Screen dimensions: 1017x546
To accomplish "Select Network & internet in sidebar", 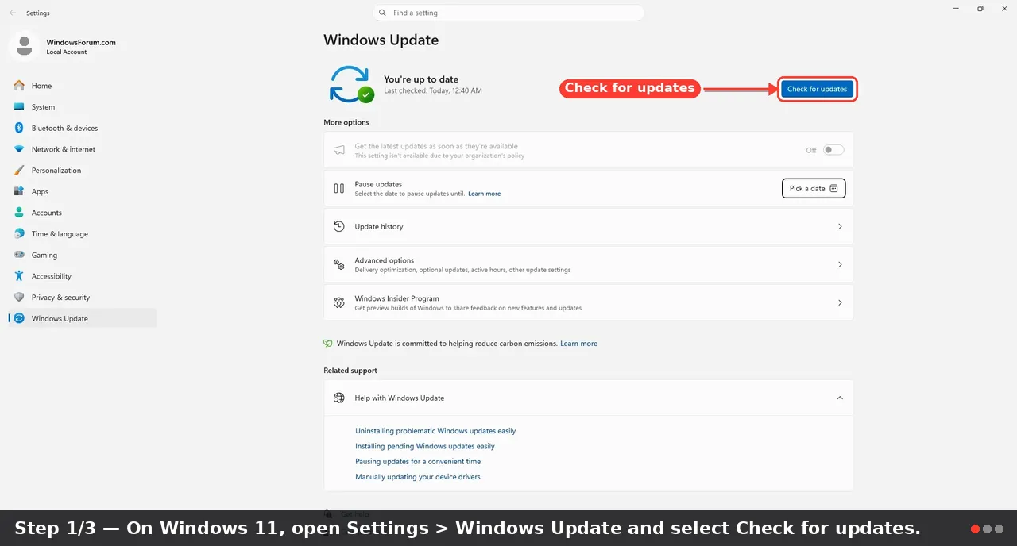I will pos(82,149).
